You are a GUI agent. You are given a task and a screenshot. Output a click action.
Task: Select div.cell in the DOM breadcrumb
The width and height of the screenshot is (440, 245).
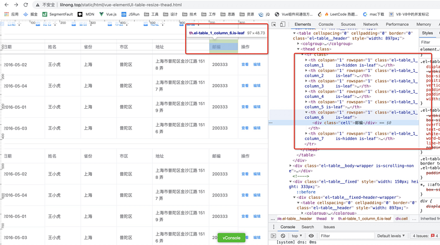pos(401,219)
